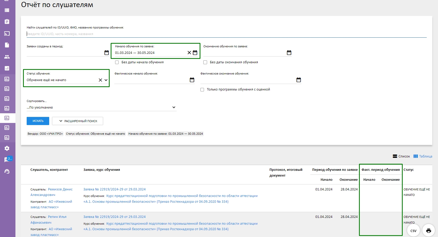Open first 'Заявка № 22919/2024-29' link for Ремизов

[x=114, y=189]
